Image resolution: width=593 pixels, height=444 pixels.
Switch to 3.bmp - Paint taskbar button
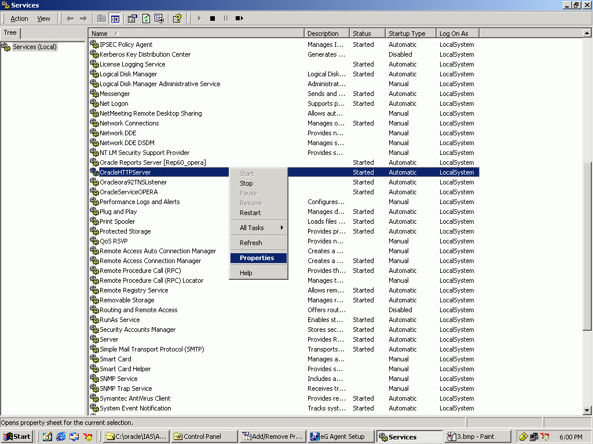point(478,436)
